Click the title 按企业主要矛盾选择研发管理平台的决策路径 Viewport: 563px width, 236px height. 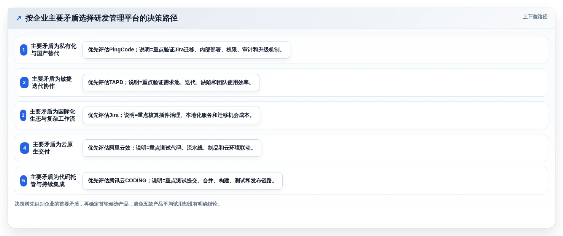tap(102, 18)
